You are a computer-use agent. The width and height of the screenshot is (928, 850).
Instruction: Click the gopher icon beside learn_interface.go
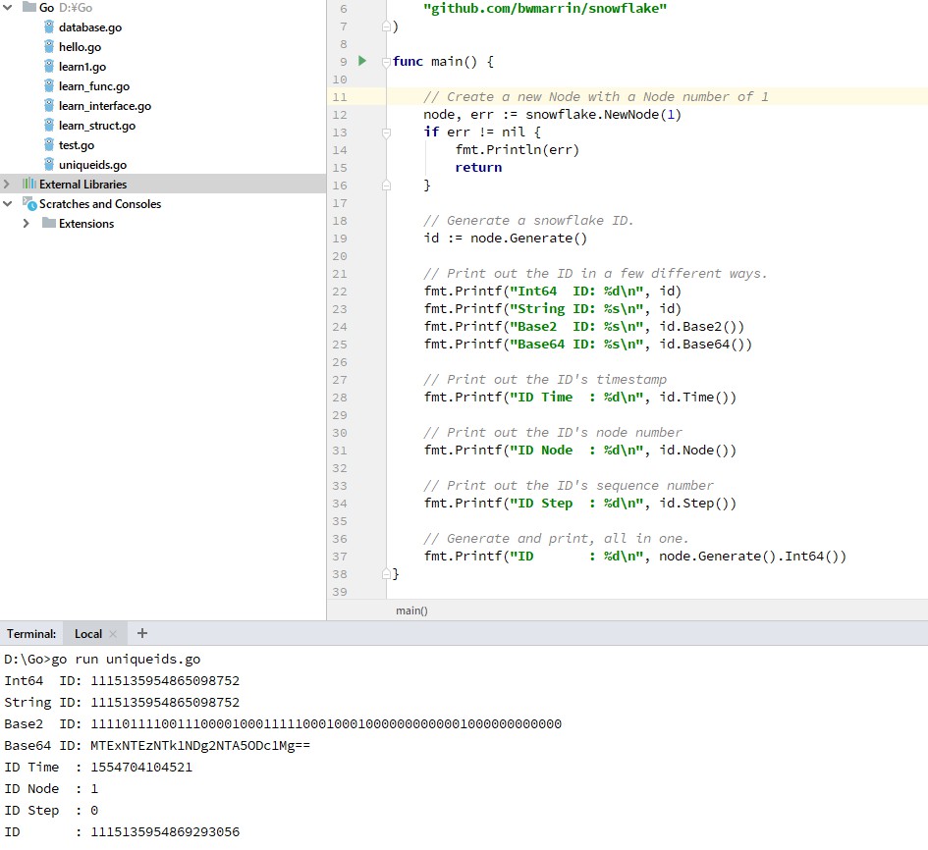pos(49,105)
